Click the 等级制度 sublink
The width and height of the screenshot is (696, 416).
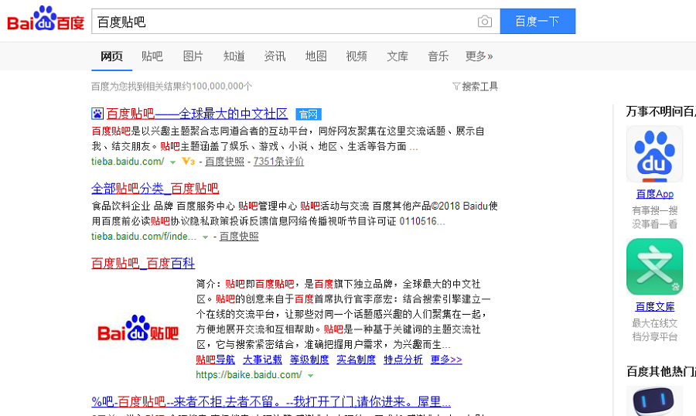(309, 360)
